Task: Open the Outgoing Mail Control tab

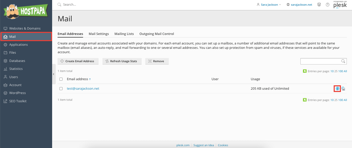Action: [x=157, y=34]
